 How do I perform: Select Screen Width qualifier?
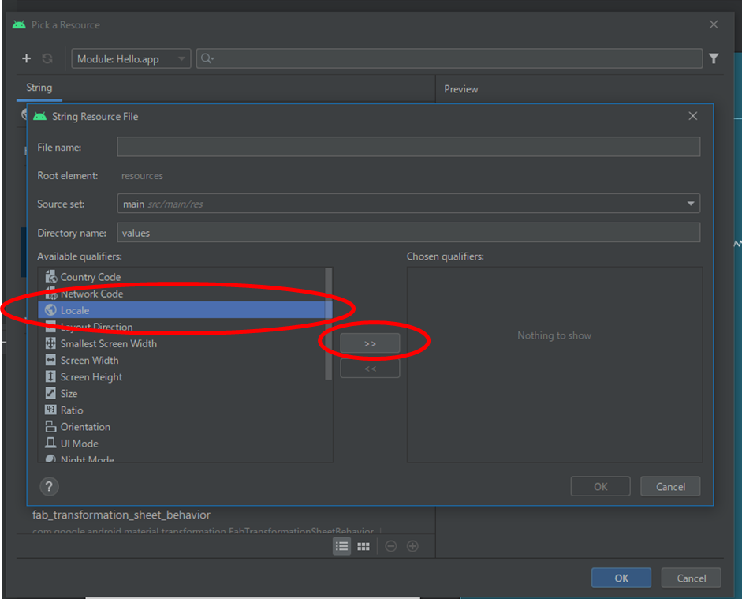click(181, 361)
